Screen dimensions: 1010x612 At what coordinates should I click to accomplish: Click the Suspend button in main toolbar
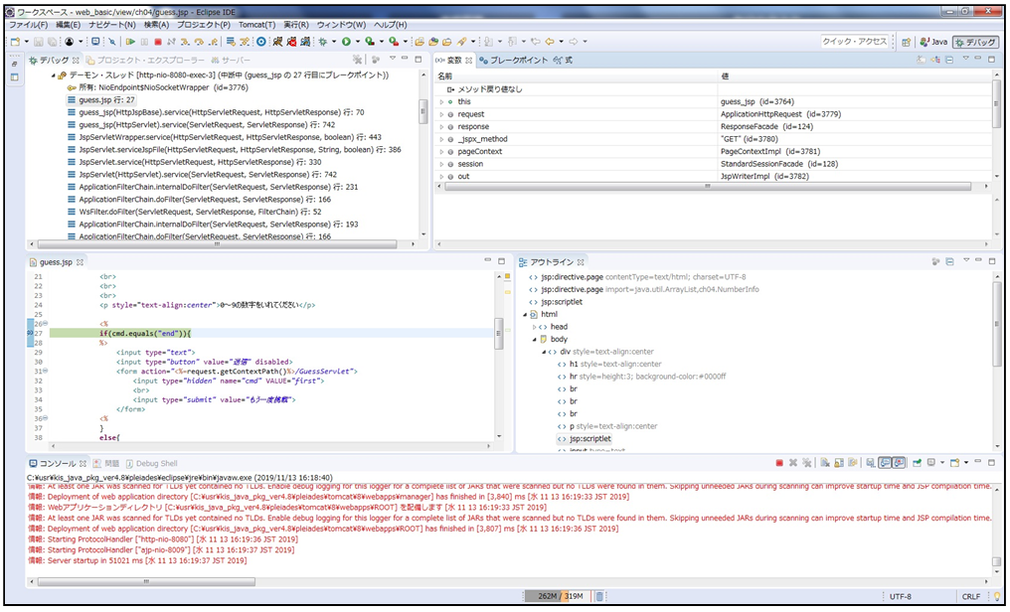pyautogui.click(x=144, y=42)
